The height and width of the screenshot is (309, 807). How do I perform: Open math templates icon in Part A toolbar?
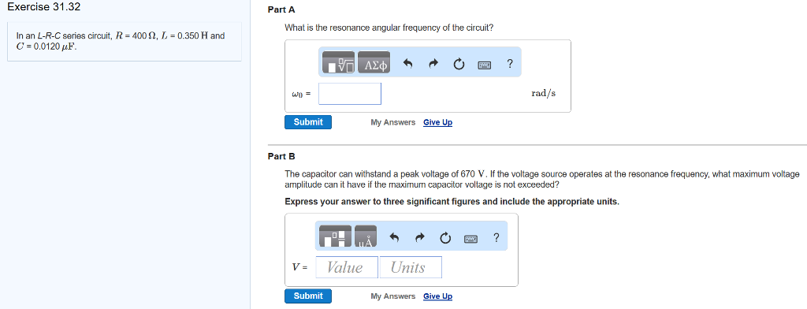(339, 63)
